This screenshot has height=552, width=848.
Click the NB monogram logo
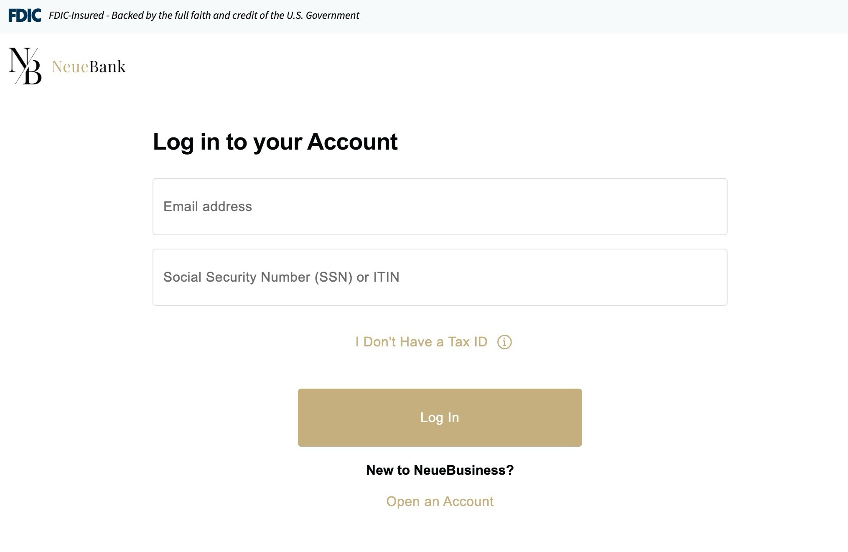(x=25, y=66)
